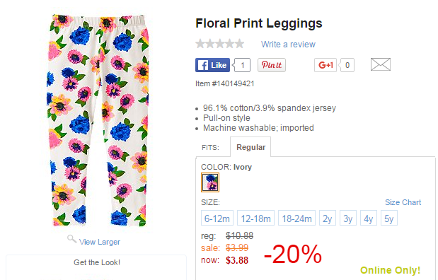Click the star rating row
438x280 pixels.
(220, 44)
